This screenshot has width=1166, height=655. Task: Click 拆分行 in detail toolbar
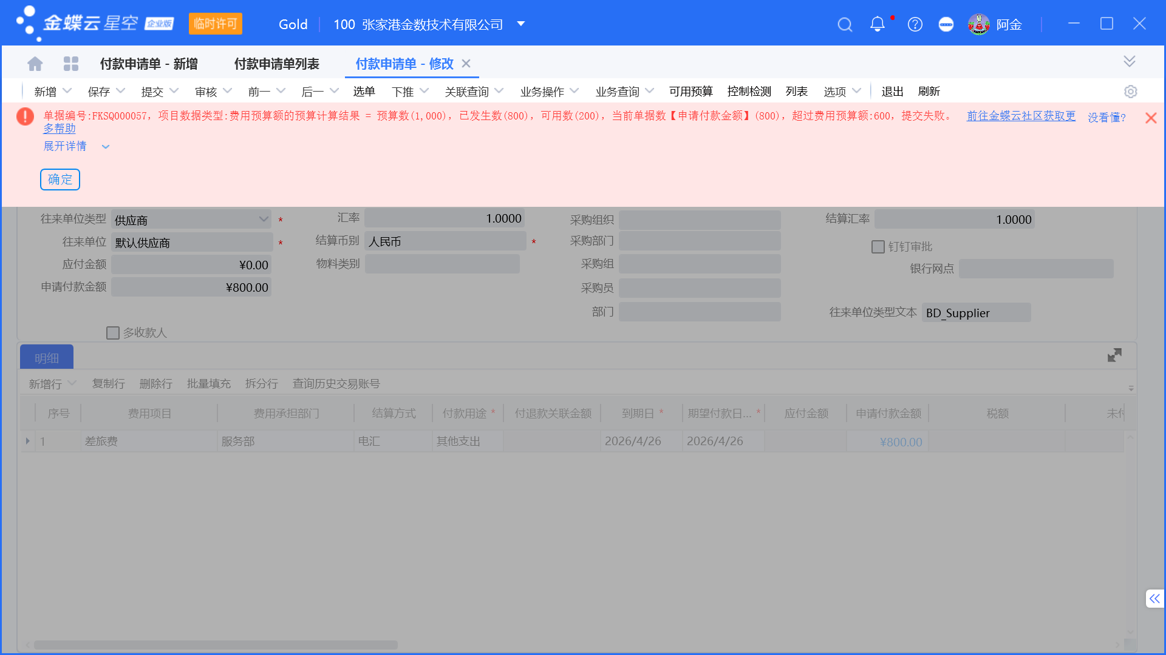[x=261, y=384]
